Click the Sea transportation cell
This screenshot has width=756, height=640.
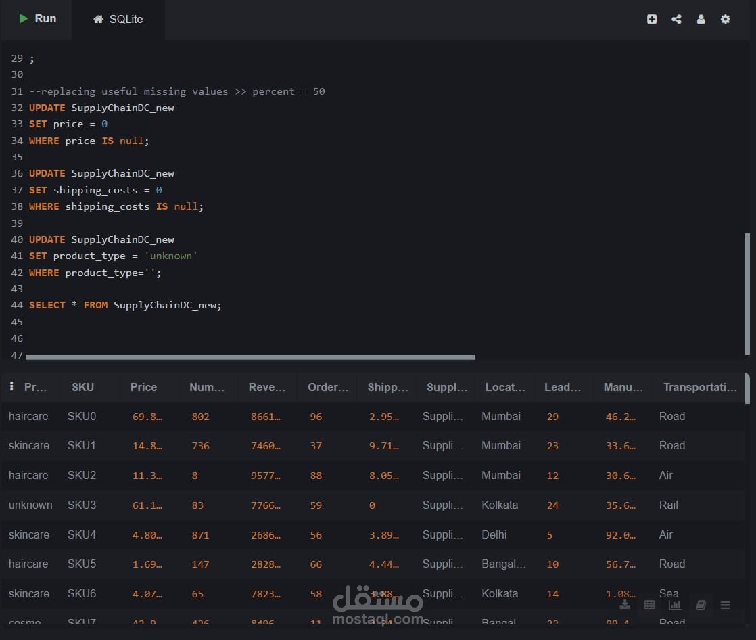tap(668, 594)
